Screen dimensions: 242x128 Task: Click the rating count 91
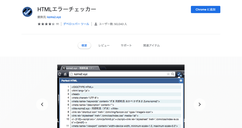57,24
